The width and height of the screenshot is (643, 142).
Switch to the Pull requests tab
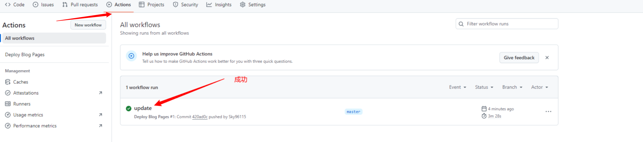click(80, 5)
